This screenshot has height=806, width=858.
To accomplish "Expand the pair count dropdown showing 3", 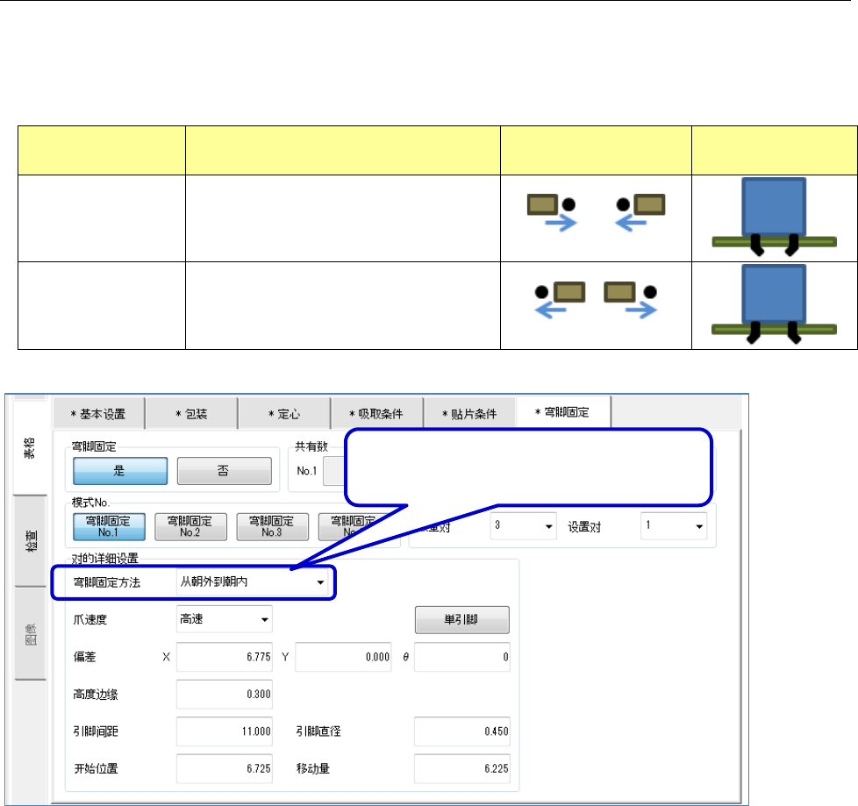I will pos(523,526).
